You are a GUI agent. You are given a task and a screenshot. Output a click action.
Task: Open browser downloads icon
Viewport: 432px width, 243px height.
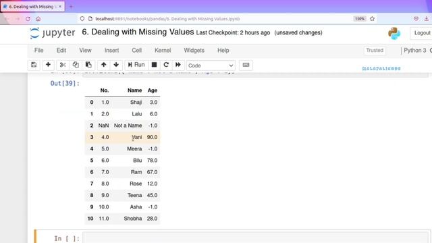point(426,19)
